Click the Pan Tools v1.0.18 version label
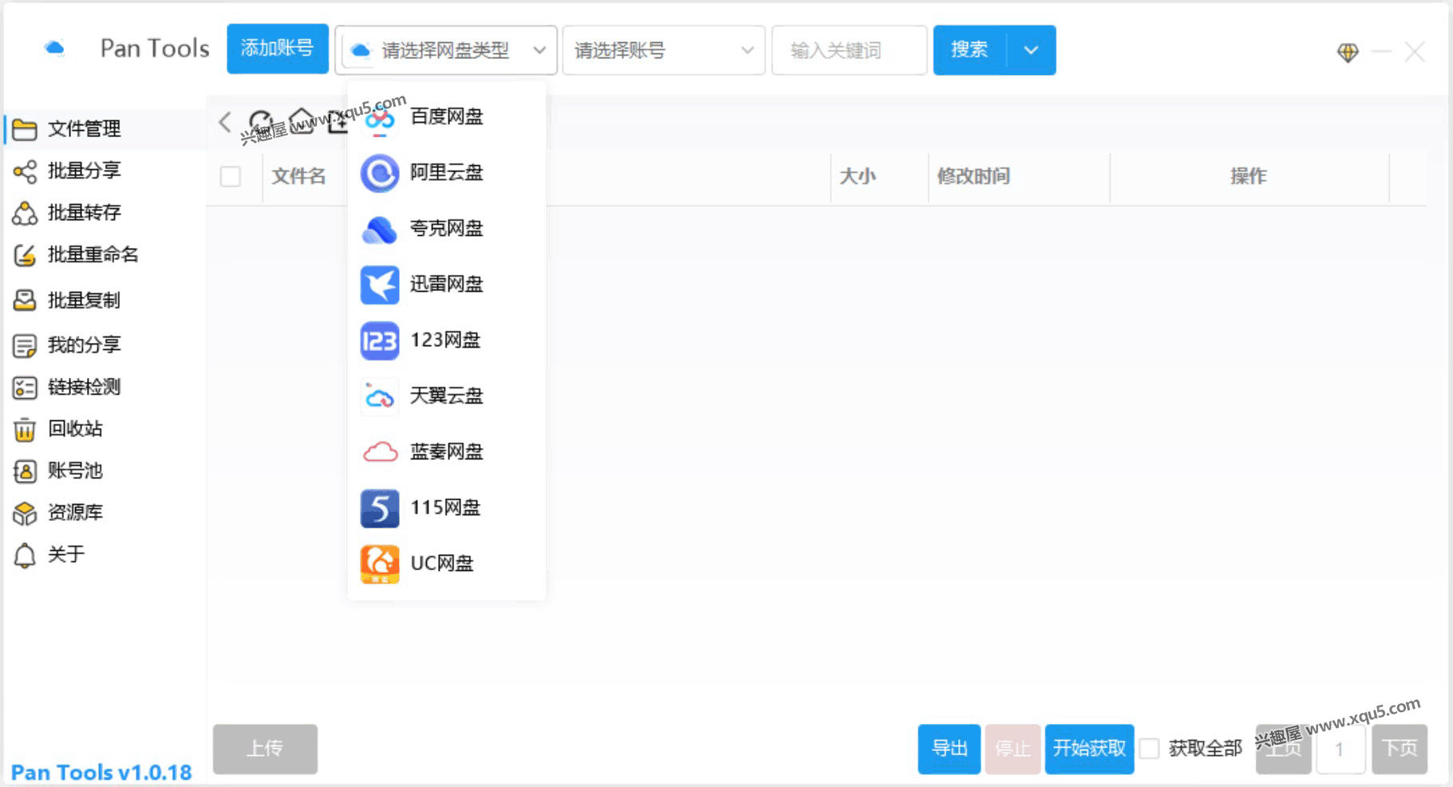The height and width of the screenshot is (787, 1453). (101, 773)
